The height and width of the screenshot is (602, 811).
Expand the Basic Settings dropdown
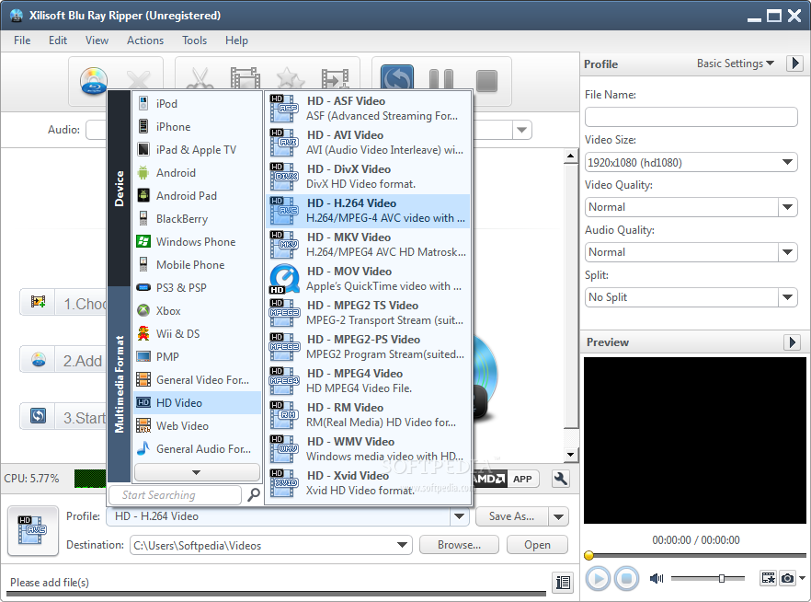[735, 64]
